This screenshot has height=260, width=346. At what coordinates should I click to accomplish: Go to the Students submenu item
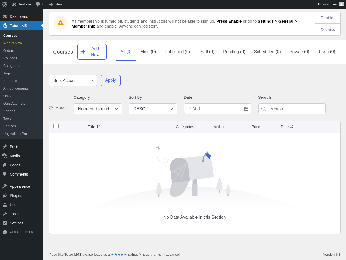pyautogui.click(x=10, y=81)
